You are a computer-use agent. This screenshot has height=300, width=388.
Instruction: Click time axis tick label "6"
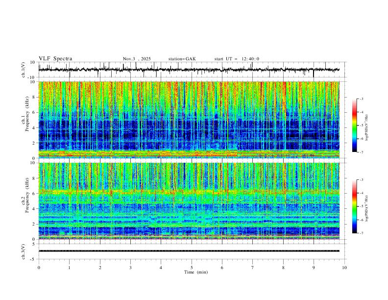coord(222,268)
